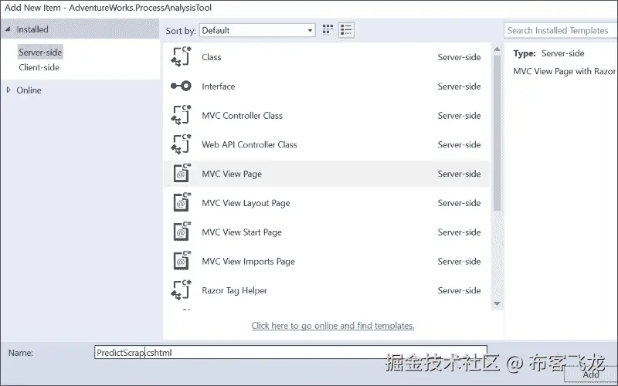Click in the Name input field
Screen dimensions: 618x386
(x=291, y=353)
